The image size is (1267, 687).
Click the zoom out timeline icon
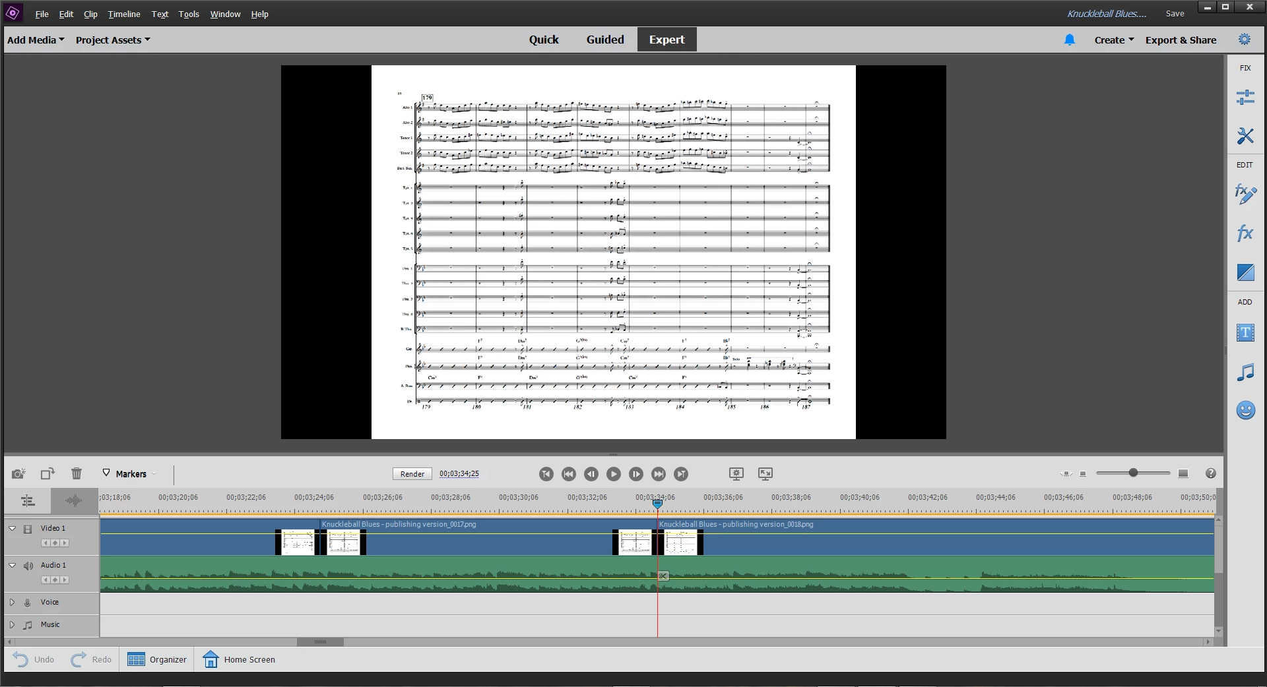coord(1083,473)
